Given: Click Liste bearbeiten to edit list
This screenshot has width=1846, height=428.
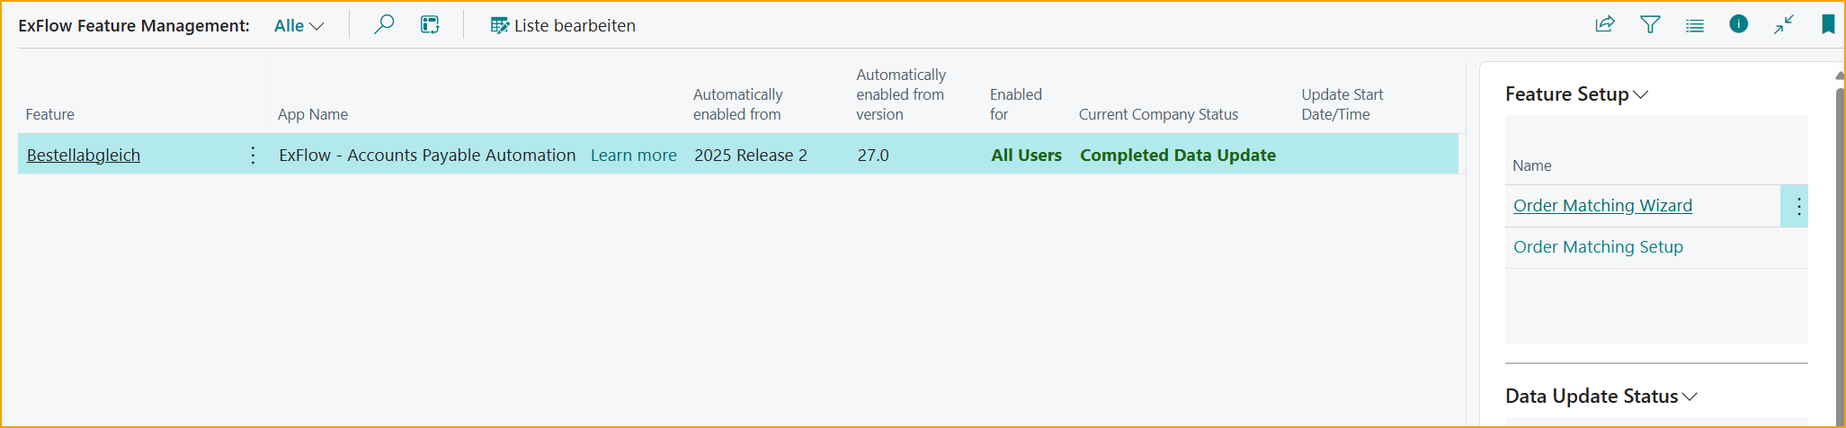Looking at the screenshot, I should (x=563, y=26).
